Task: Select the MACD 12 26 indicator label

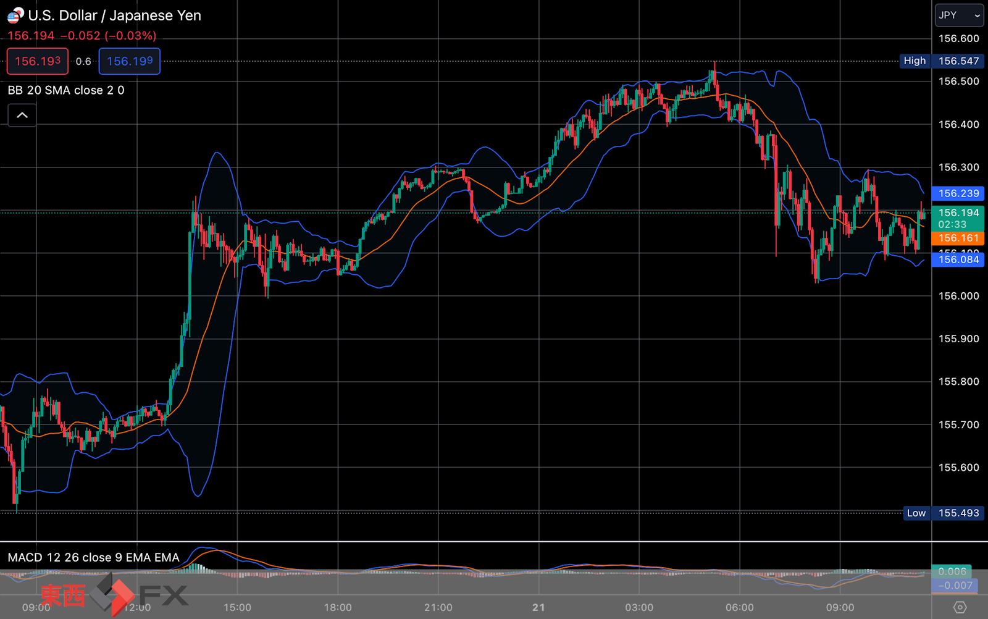Action: 93,557
